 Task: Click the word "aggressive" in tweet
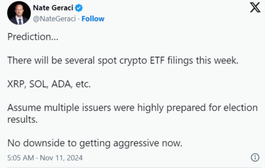coord(136,143)
